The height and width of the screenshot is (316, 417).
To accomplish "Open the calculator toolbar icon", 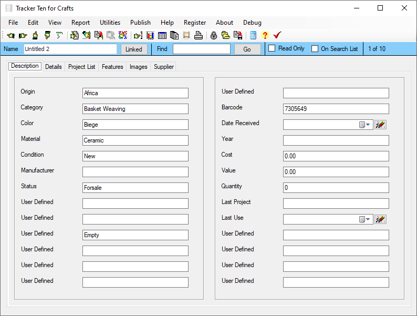I will 253,35.
